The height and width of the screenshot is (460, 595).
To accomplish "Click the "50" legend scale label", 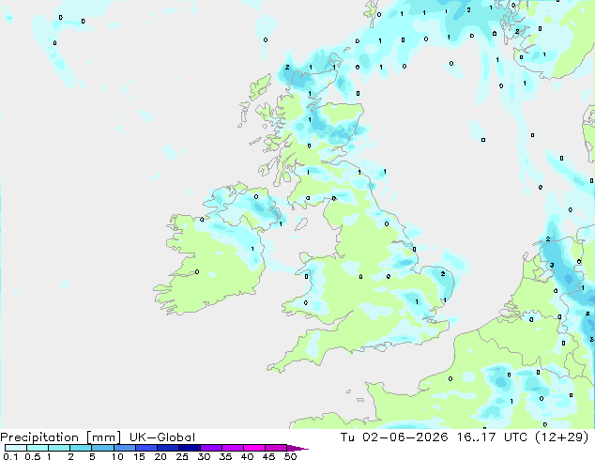I will pyautogui.click(x=290, y=456).
